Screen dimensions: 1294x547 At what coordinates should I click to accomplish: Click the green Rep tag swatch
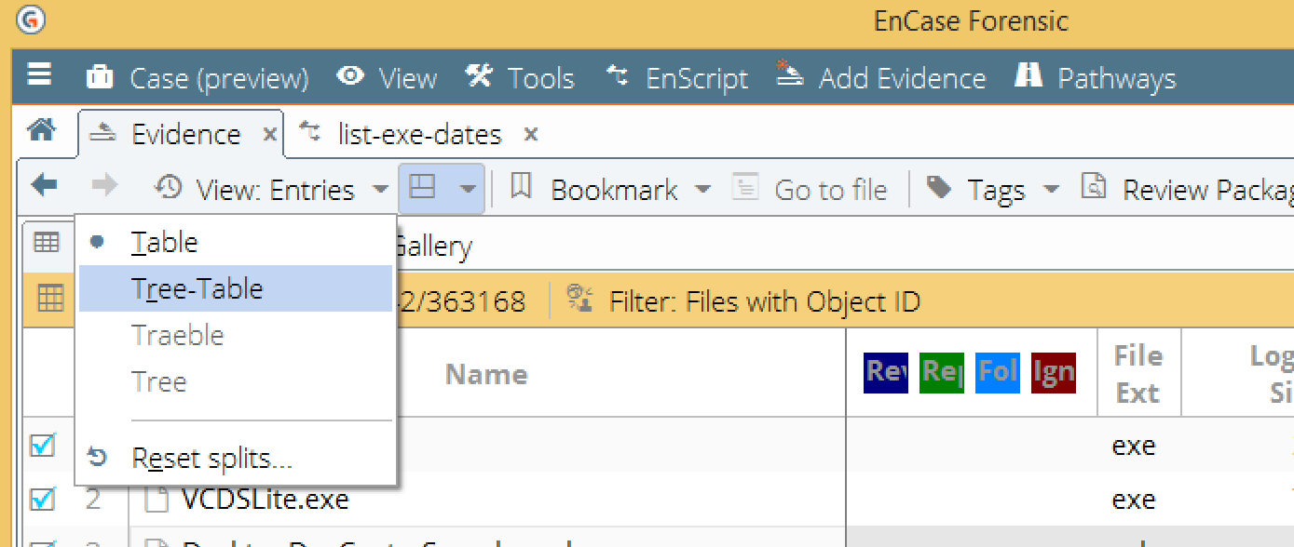point(942,373)
